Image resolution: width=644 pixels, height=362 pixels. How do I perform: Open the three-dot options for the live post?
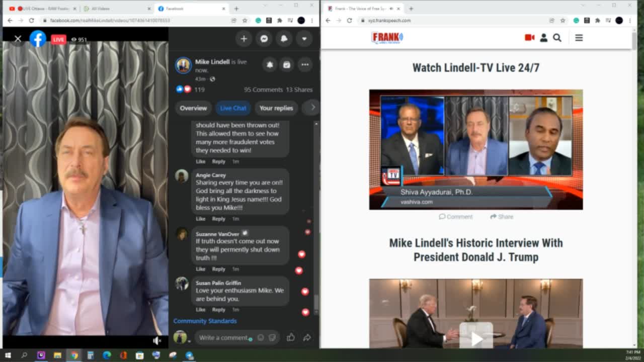pyautogui.click(x=305, y=64)
